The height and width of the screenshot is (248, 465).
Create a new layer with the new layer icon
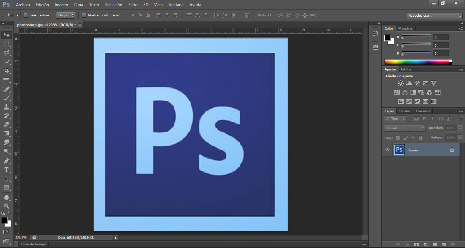coord(444,244)
